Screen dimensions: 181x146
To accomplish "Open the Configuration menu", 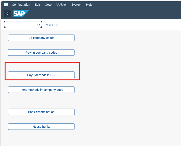I will pos(21,5).
